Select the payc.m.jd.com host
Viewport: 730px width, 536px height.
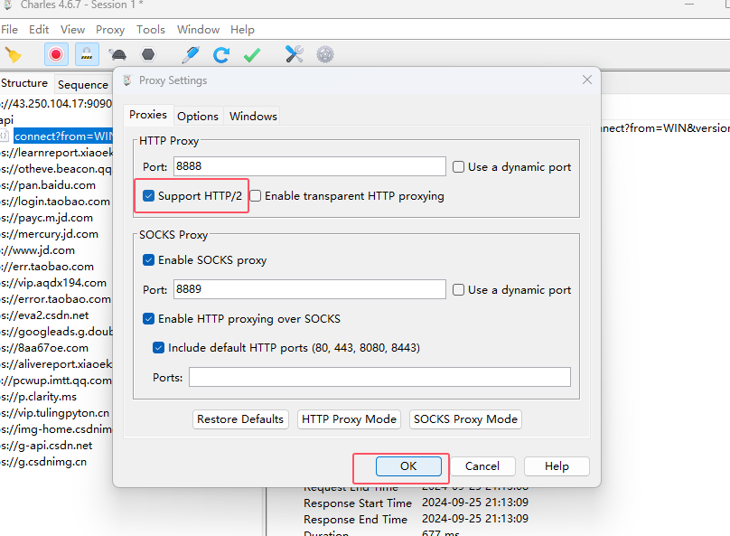47,218
